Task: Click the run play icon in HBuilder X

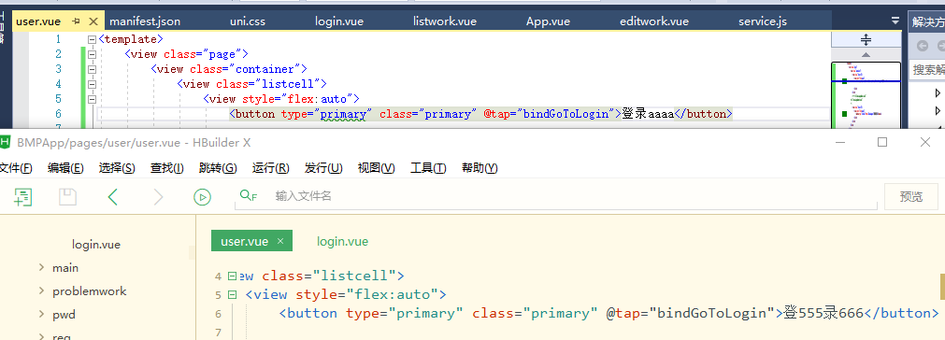Action: coord(202,197)
